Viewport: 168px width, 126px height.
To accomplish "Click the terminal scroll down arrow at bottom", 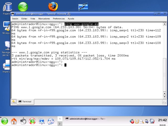I will pos(165,97).
